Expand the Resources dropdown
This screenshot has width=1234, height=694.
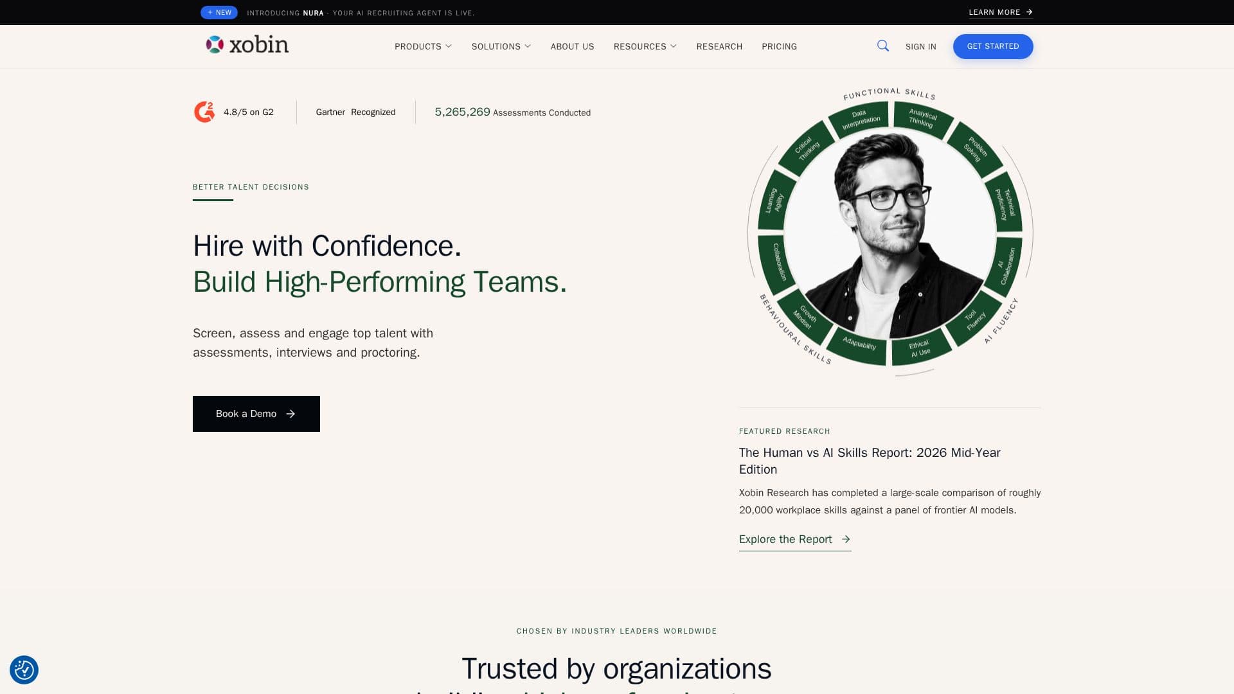[x=645, y=46]
